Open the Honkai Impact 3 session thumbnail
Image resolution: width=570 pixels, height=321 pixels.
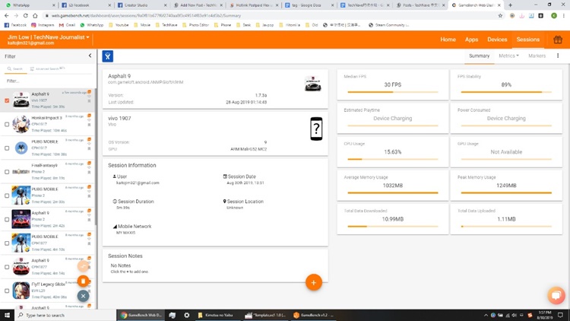[21, 124]
